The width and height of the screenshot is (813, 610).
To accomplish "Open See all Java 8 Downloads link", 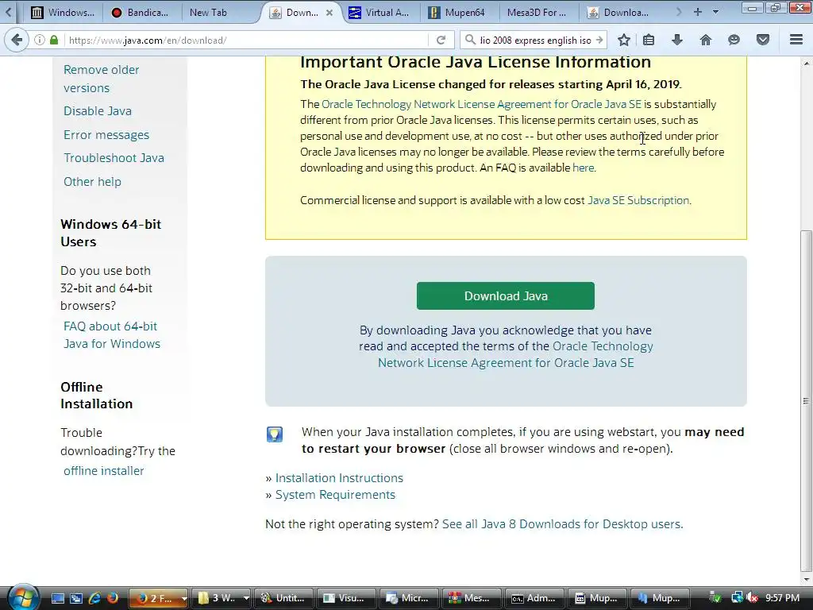I will point(562,524).
